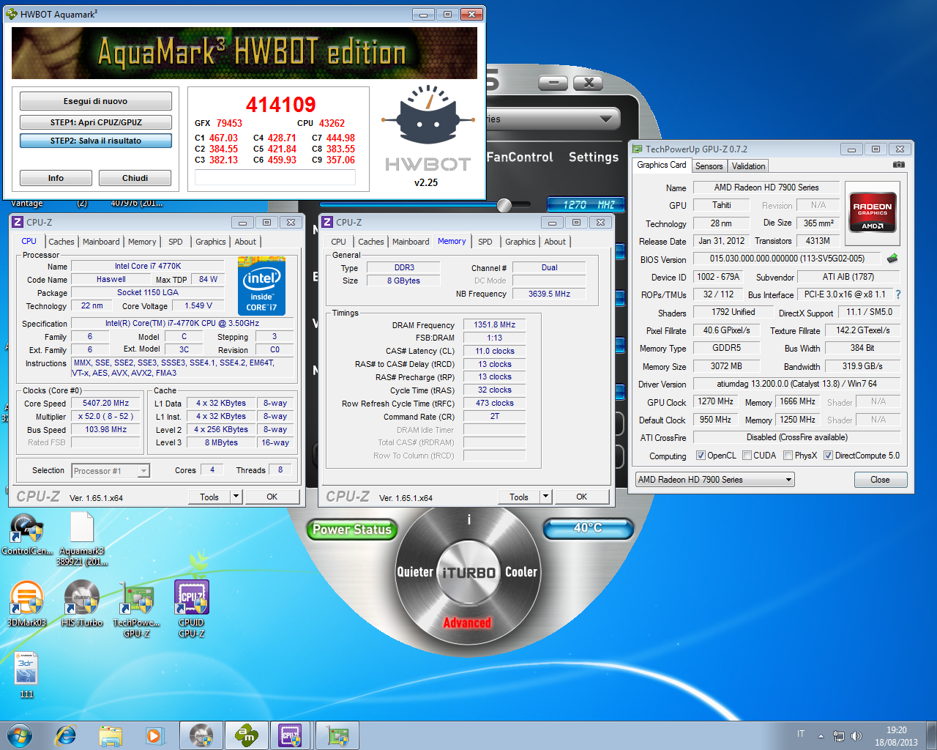Open SPD tab in right CPU-Z window

click(x=485, y=242)
